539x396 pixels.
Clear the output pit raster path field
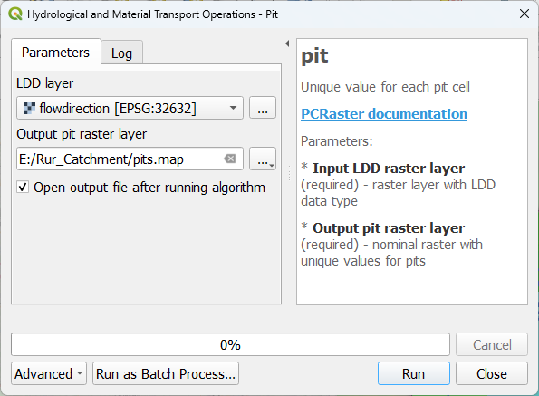[x=229, y=159]
